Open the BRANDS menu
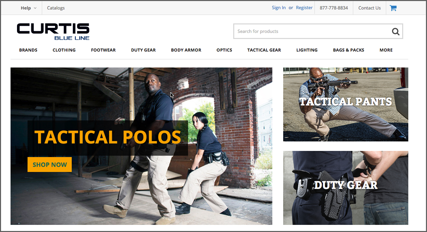 click(x=28, y=50)
